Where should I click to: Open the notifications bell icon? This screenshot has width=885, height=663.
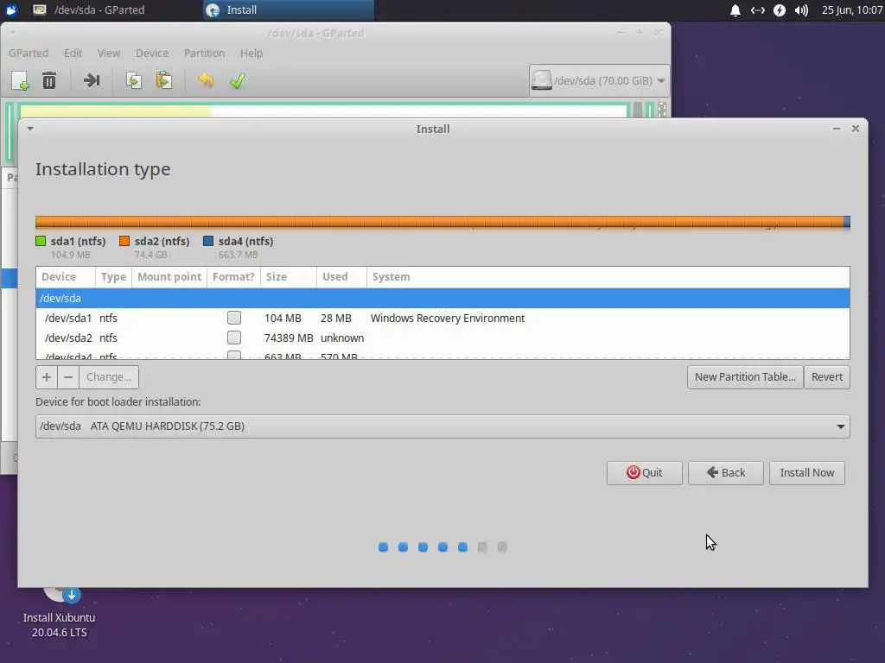pyautogui.click(x=735, y=10)
